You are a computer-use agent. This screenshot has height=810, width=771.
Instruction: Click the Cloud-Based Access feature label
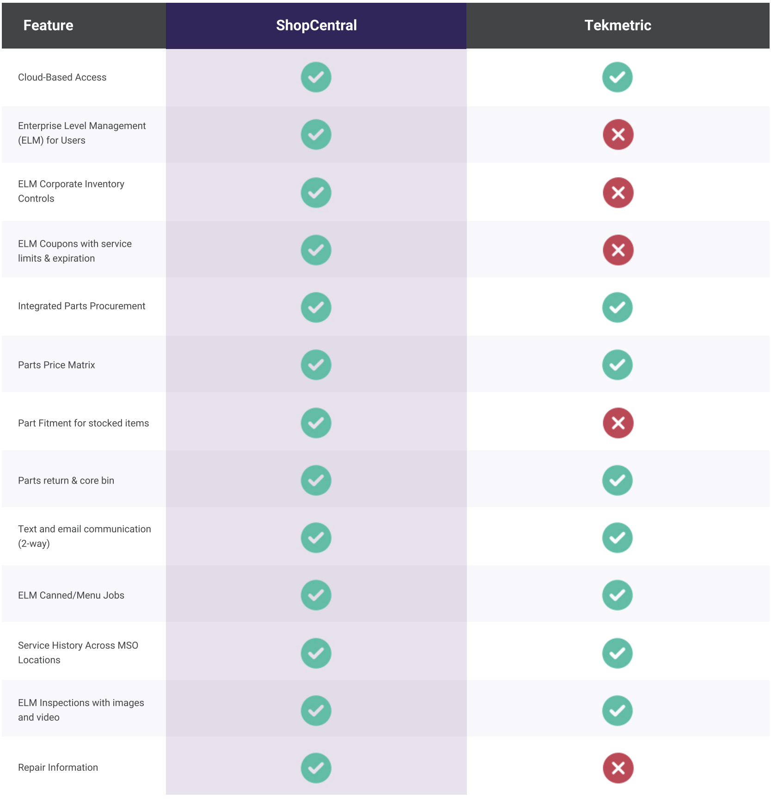coord(62,77)
